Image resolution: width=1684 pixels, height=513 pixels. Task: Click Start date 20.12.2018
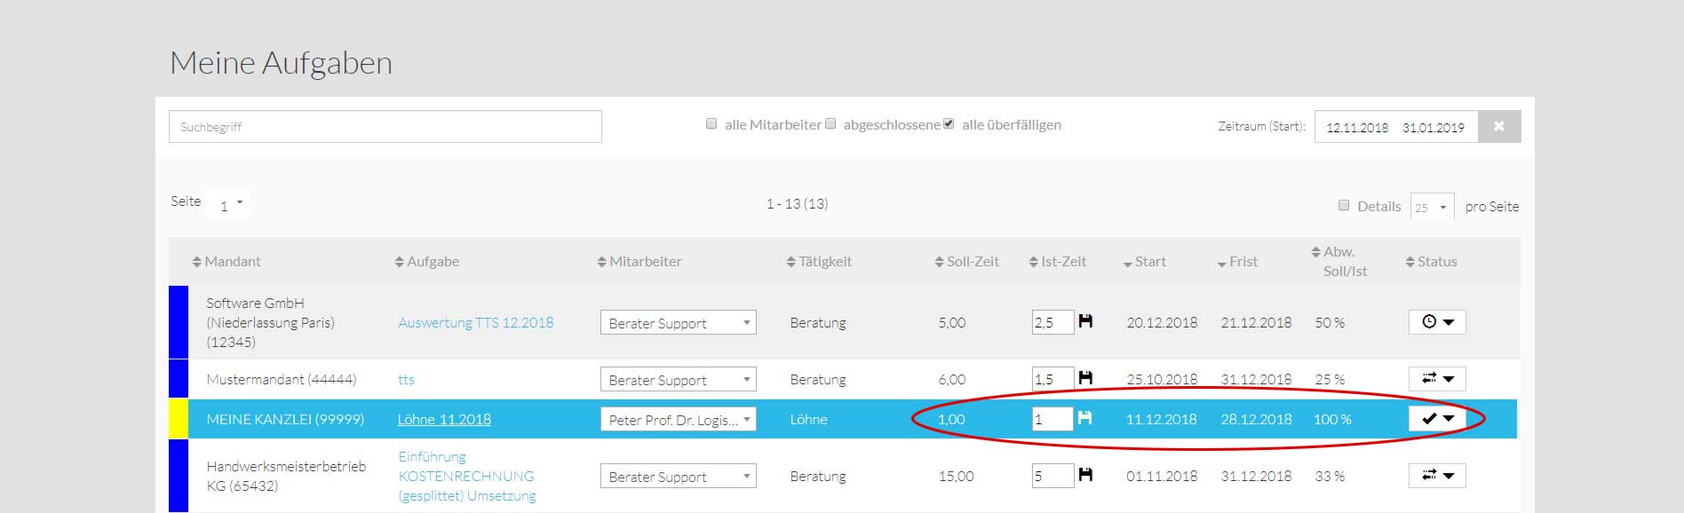pyautogui.click(x=1162, y=322)
